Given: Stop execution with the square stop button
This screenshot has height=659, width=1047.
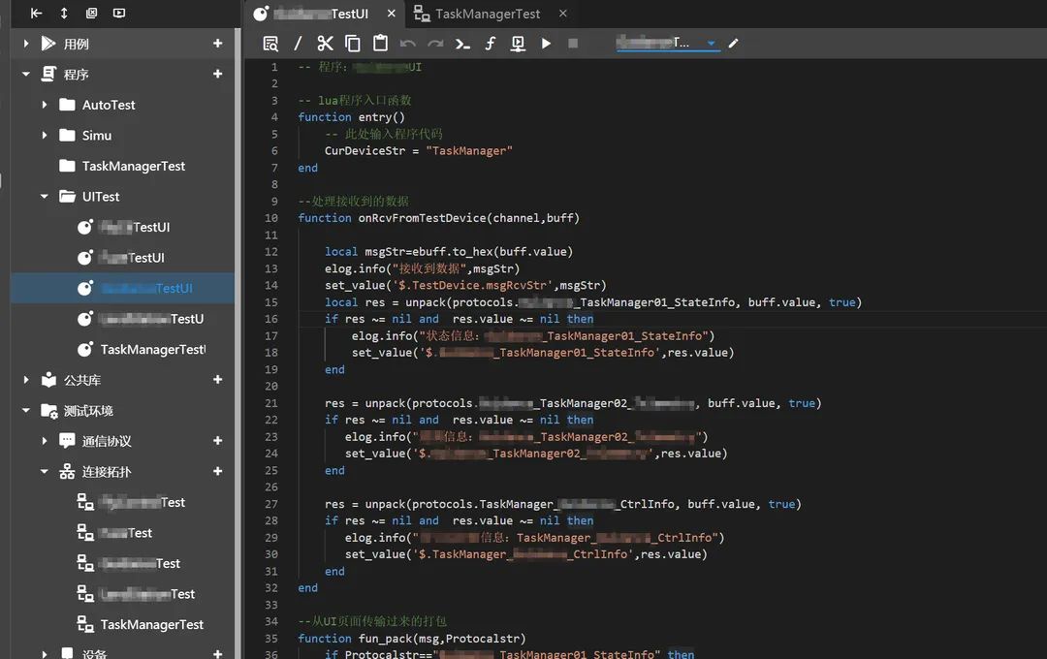Looking at the screenshot, I should tap(573, 44).
